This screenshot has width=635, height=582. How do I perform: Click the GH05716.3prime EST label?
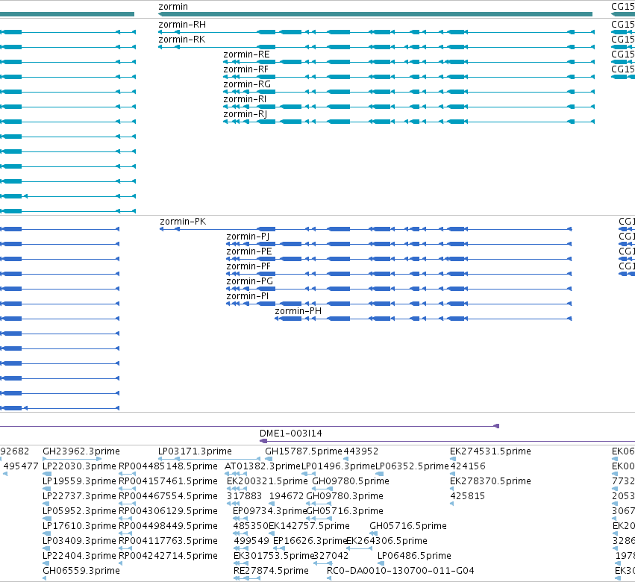point(345,511)
